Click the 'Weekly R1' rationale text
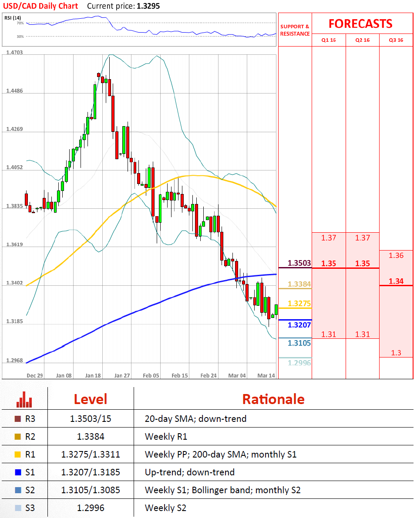 click(x=166, y=437)
